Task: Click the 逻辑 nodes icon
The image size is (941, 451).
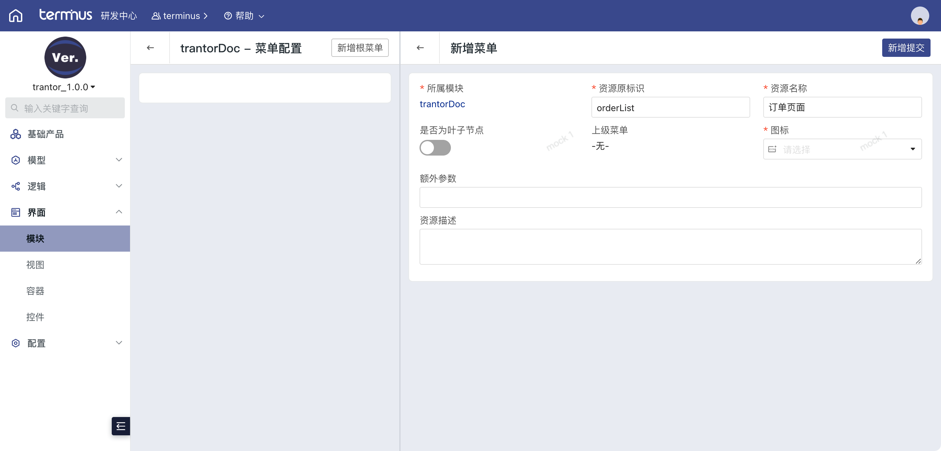Action: [x=15, y=186]
